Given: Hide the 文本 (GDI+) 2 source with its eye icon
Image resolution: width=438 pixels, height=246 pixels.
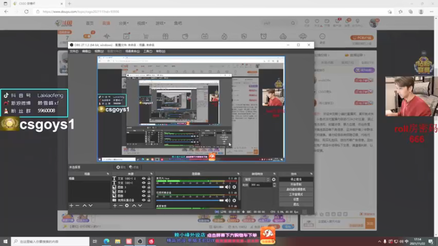Looking at the screenshot, I should tap(143, 179).
